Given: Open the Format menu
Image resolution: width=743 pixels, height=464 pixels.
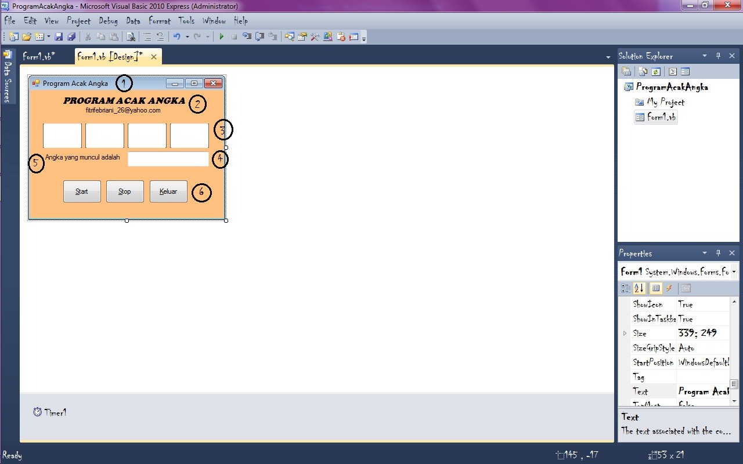Looking at the screenshot, I should click(x=159, y=21).
